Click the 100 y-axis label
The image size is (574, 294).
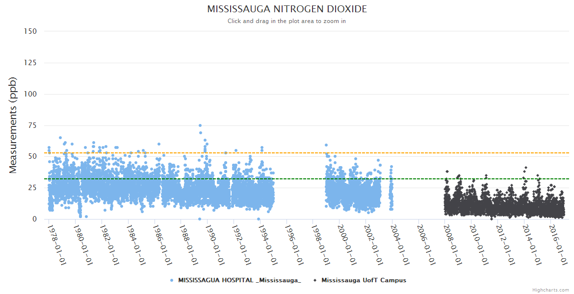pyautogui.click(x=30, y=94)
